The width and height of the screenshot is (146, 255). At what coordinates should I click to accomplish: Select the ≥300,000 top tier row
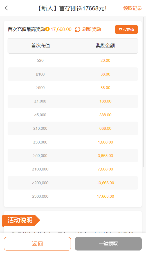[73, 197]
